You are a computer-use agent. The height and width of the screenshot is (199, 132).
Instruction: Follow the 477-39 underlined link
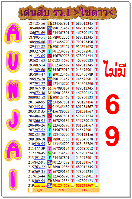pos(40,148)
